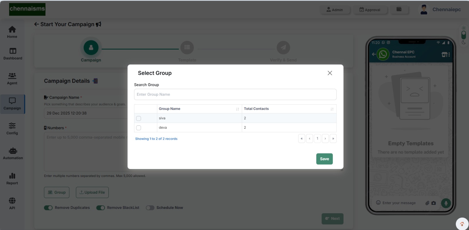Go to Agent section in sidebar

point(12,79)
